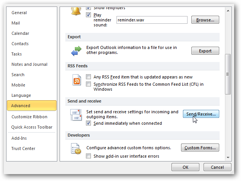Open the Mail options category
Viewport: 241px width, 181px height.
click(x=16, y=23)
